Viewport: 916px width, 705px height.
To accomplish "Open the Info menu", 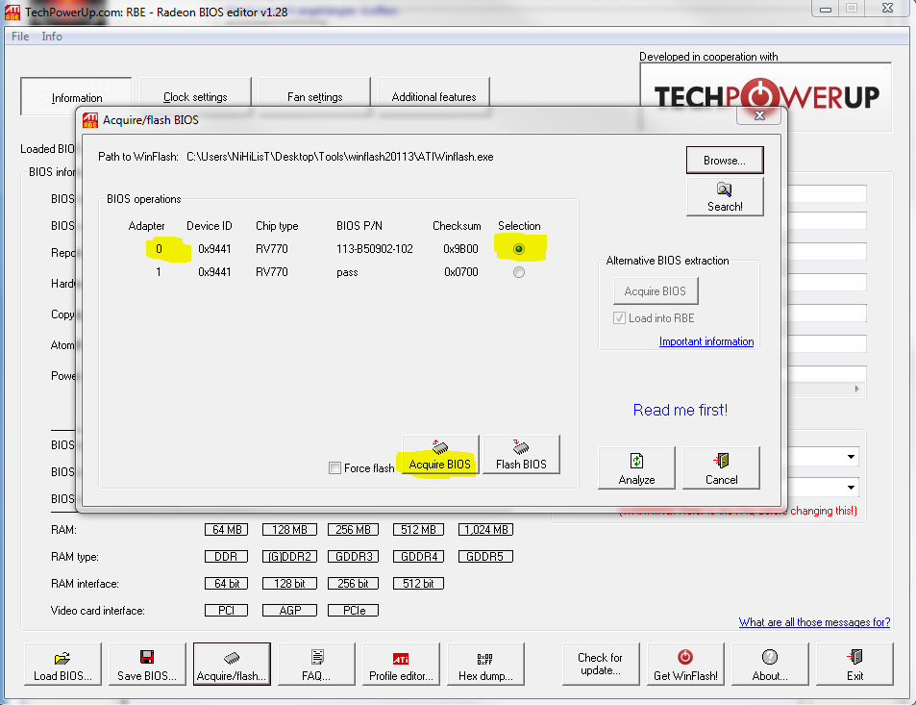I will coord(51,37).
